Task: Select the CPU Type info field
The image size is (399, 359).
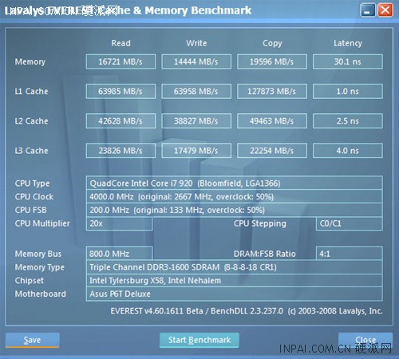Action: point(235,183)
